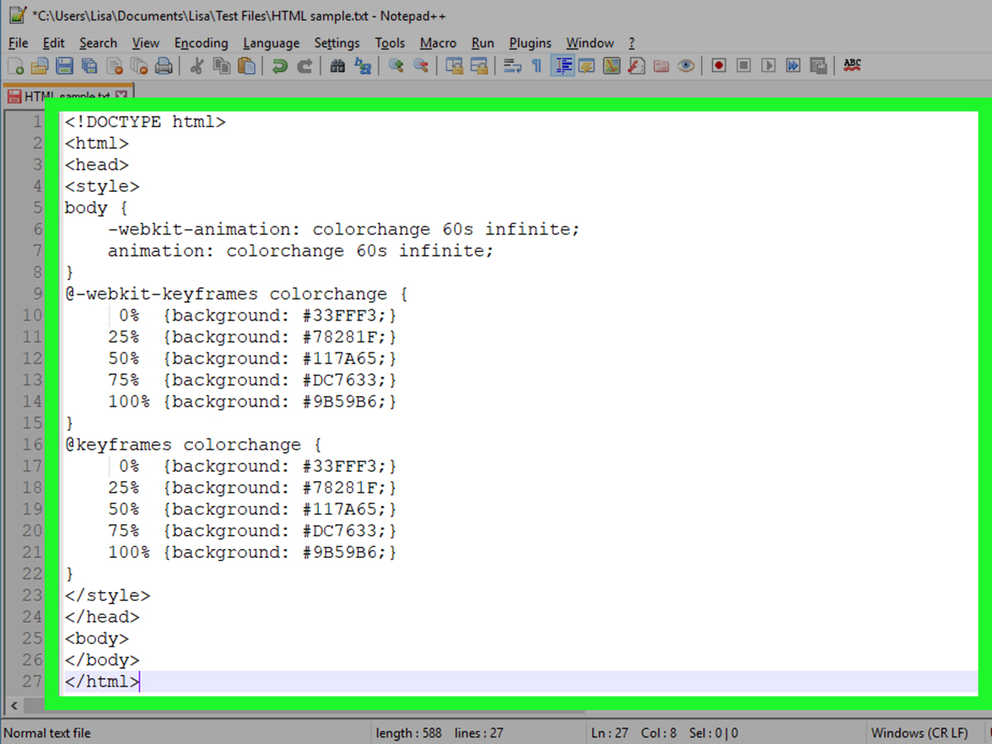This screenshot has width=992, height=744.
Task: Select the HTML sample.txt tab
Action: click(x=66, y=96)
